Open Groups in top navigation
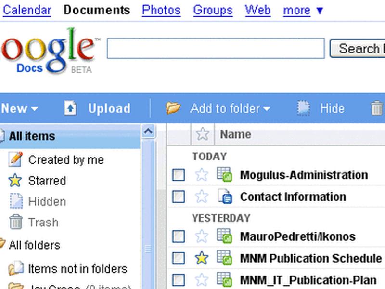Image resolution: width=385 pixels, height=289 pixels. pos(213,10)
